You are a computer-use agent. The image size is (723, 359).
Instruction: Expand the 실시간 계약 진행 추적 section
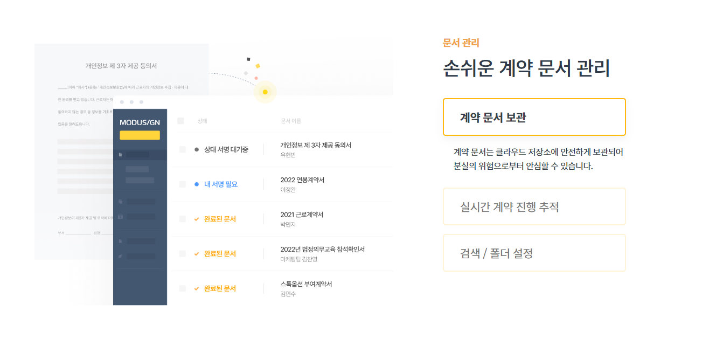tap(534, 206)
